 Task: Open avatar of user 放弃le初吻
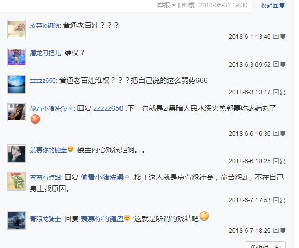pyautogui.click(x=16, y=29)
